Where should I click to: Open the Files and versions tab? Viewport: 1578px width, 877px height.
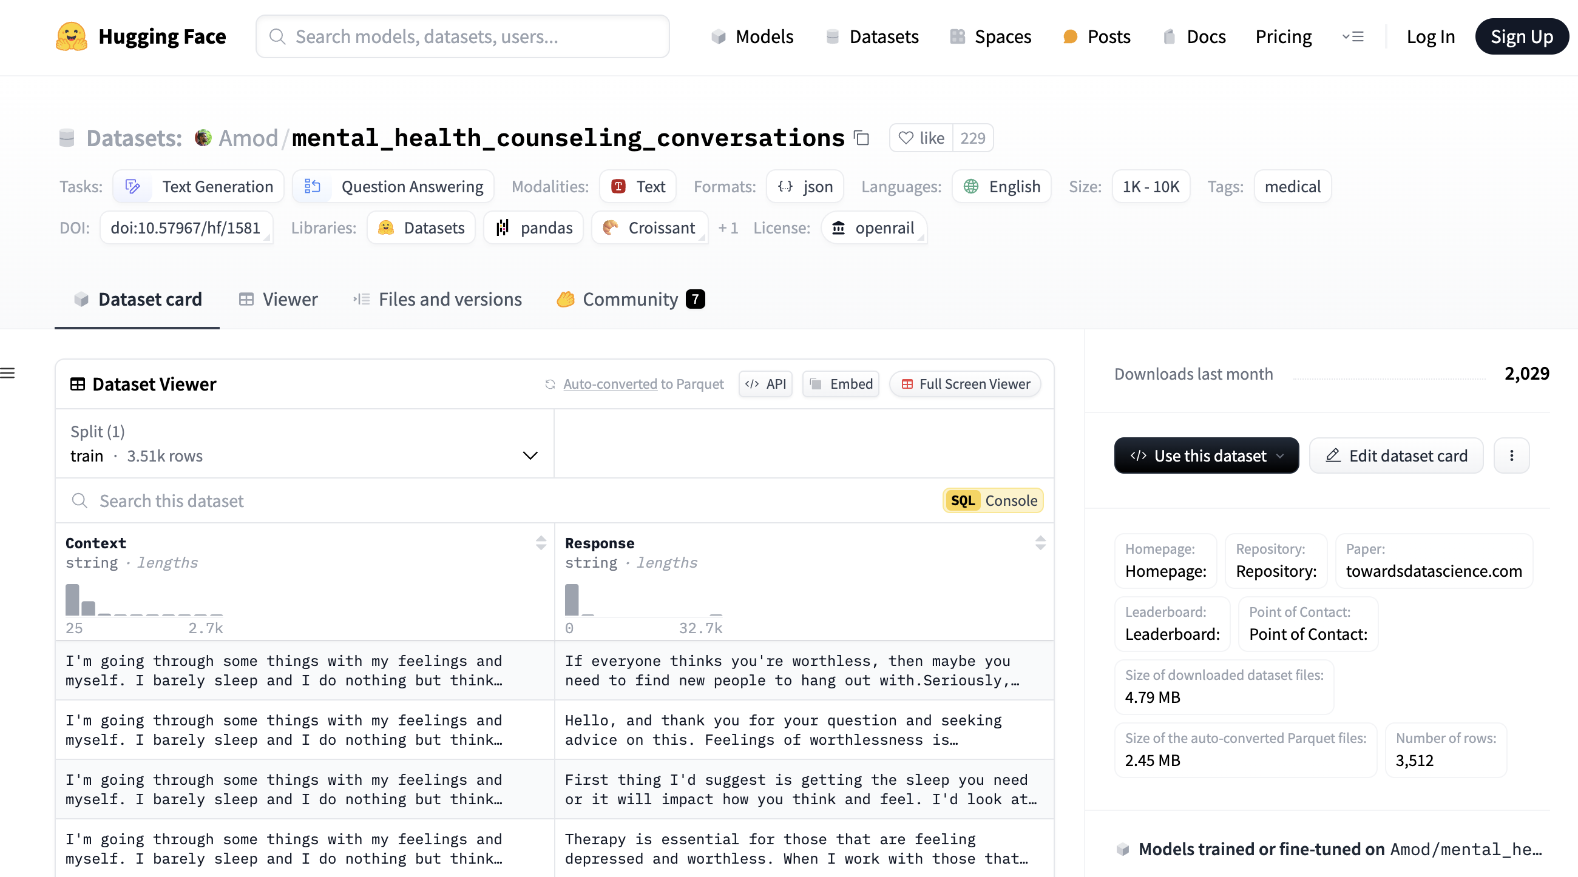click(438, 299)
